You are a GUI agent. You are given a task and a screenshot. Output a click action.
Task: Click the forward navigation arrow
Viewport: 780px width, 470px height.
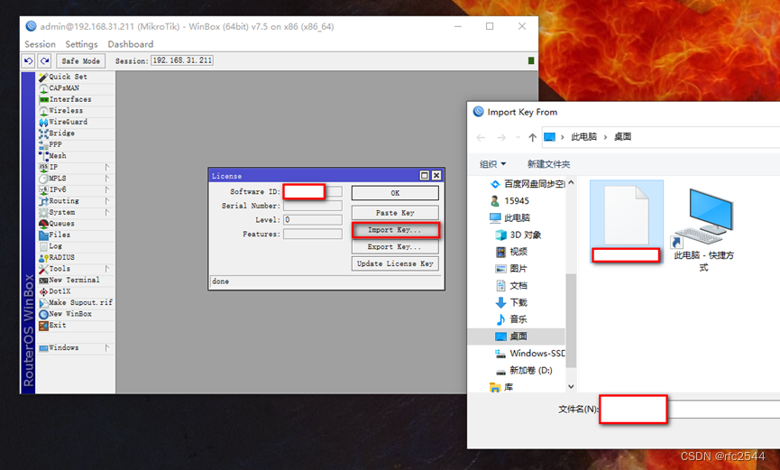coord(501,137)
